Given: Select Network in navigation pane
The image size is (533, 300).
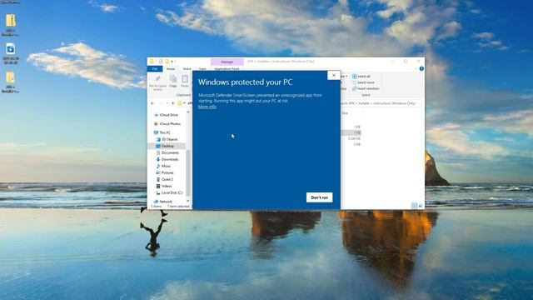Looking at the screenshot, I should click(x=162, y=202).
